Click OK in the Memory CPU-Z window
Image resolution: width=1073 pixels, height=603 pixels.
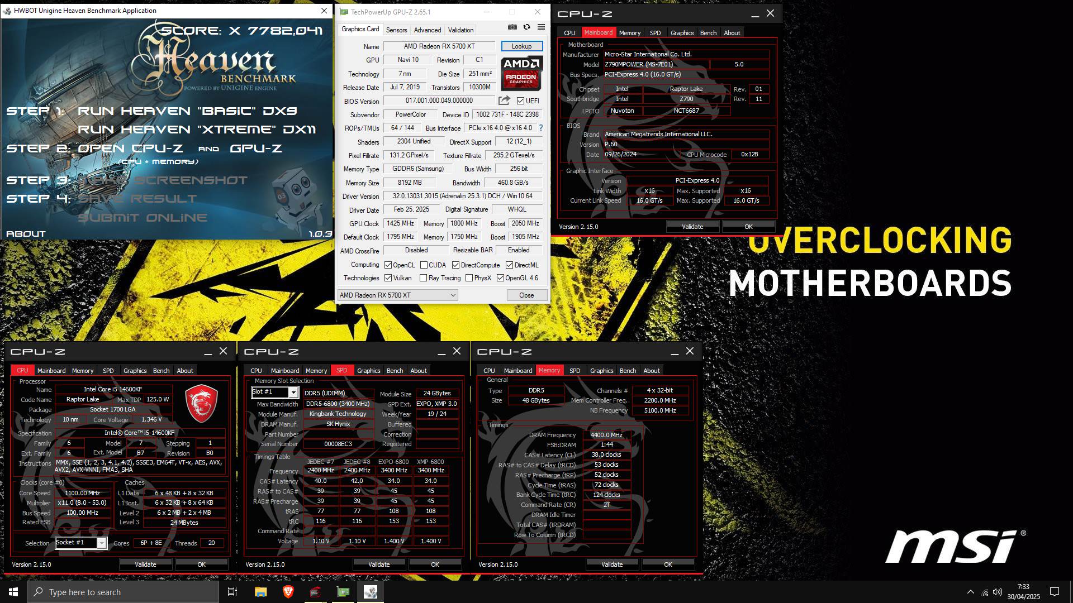(x=668, y=564)
